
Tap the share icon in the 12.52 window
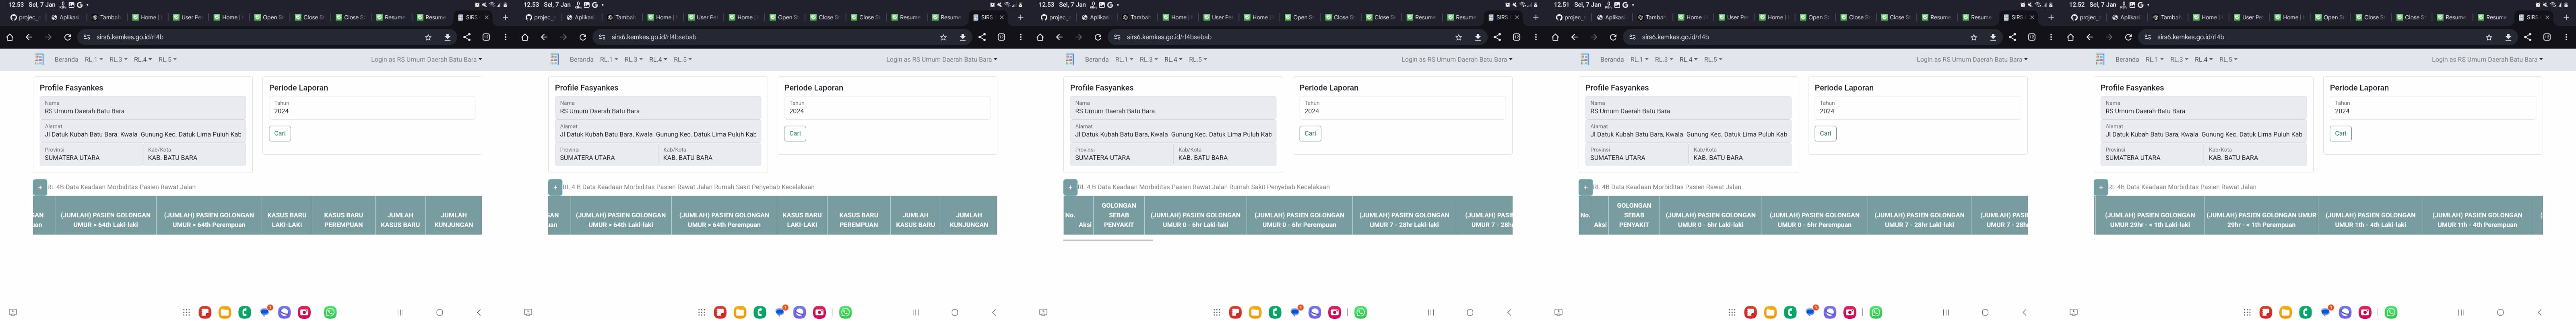tap(2528, 37)
